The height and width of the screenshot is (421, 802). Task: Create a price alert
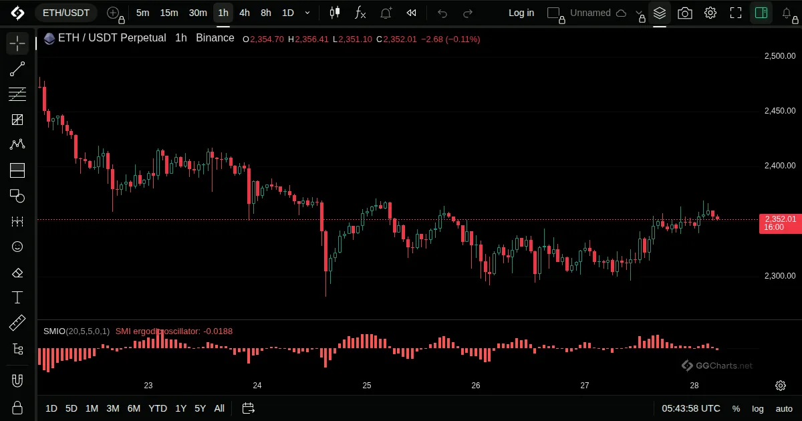tap(386, 13)
